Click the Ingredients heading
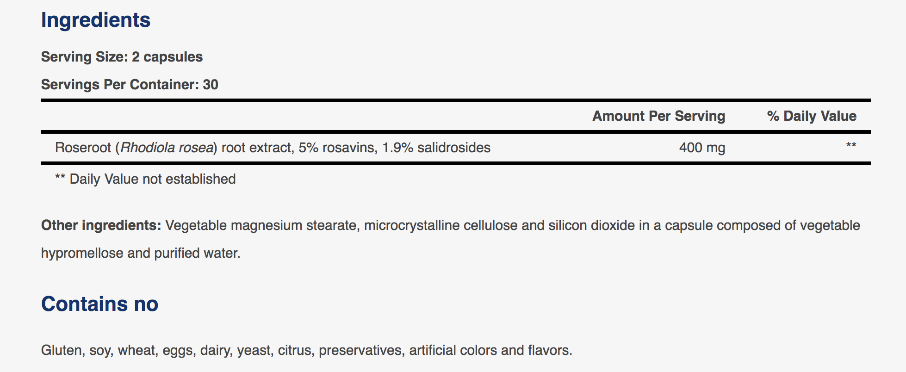The height and width of the screenshot is (372, 906). pos(96,20)
